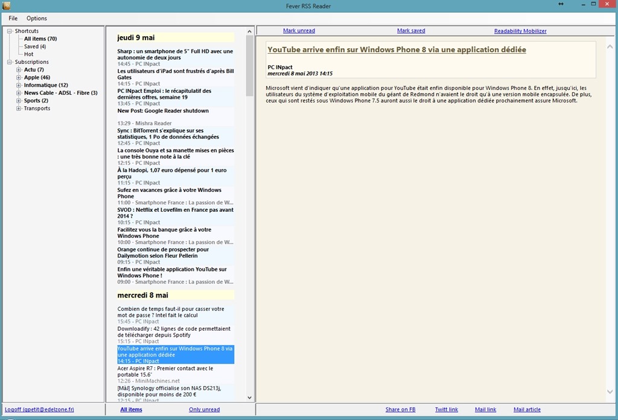Select News Cable - ADSL - Fibre (3)
This screenshot has width=618, height=420.
pyautogui.click(x=61, y=93)
